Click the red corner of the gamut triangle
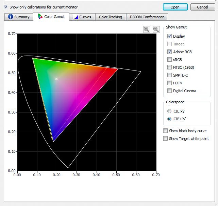218x206 pixels. tap(118, 69)
